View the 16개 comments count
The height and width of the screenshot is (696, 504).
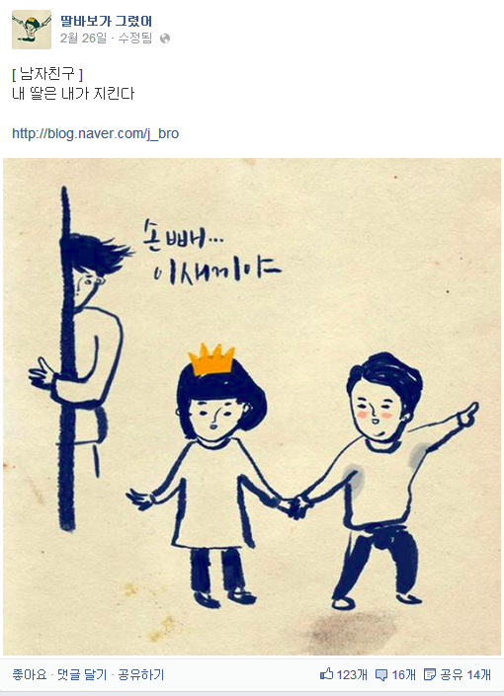tap(403, 674)
